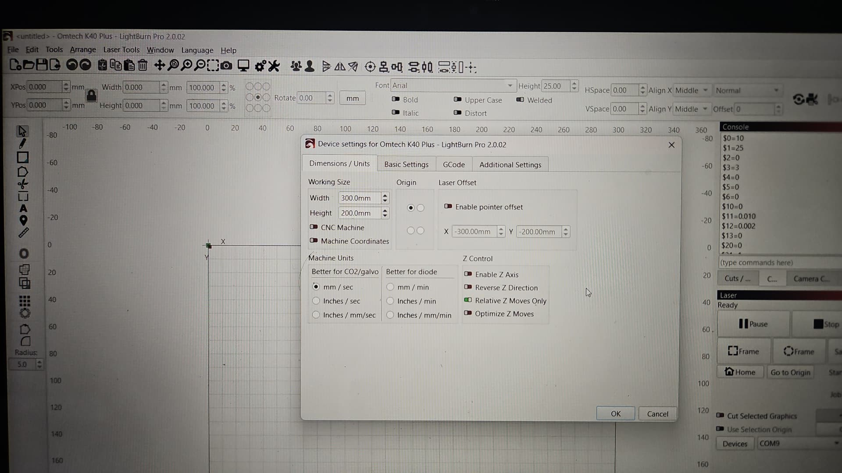Click OK in the Device settings dialog
The height and width of the screenshot is (473, 842).
(615, 413)
